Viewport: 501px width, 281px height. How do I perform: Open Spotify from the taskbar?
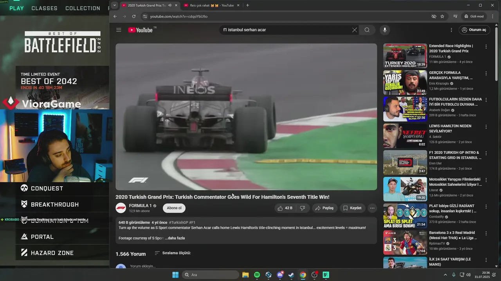pos(257,275)
